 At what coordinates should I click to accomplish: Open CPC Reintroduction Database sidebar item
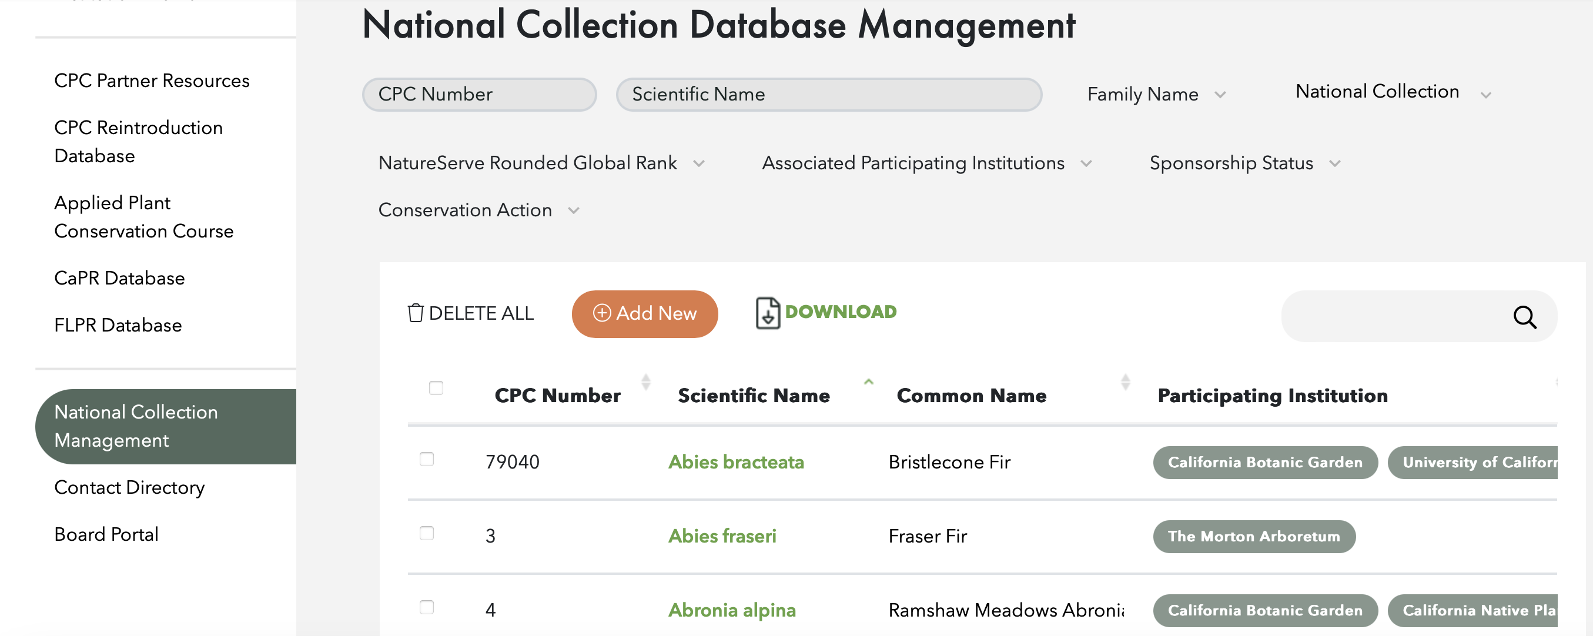139,142
